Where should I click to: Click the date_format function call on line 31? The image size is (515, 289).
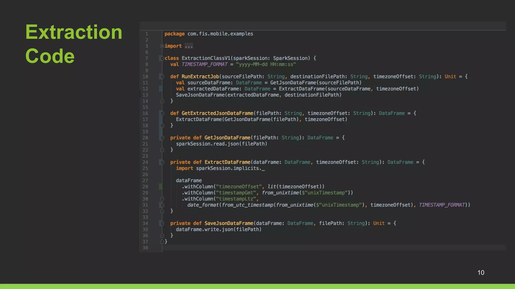203,205
